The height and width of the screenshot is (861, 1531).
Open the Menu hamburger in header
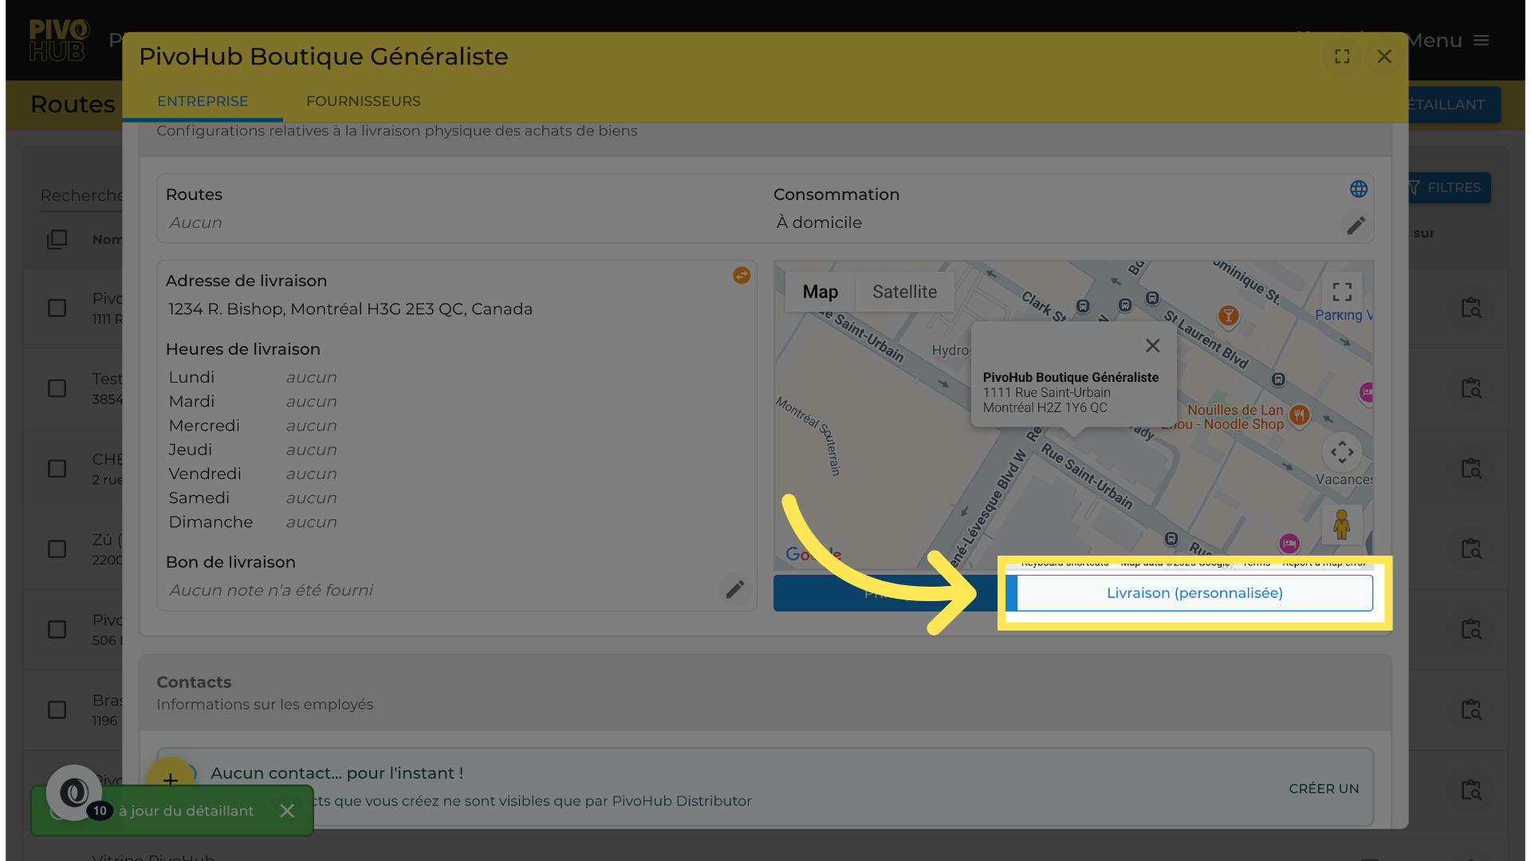pos(1481,41)
